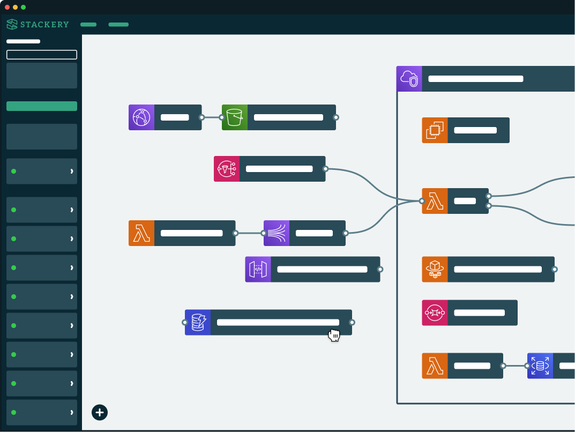The height and width of the screenshot is (432, 575).
Task: Click the purple Kinesis stream icon
Action: [277, 233]
